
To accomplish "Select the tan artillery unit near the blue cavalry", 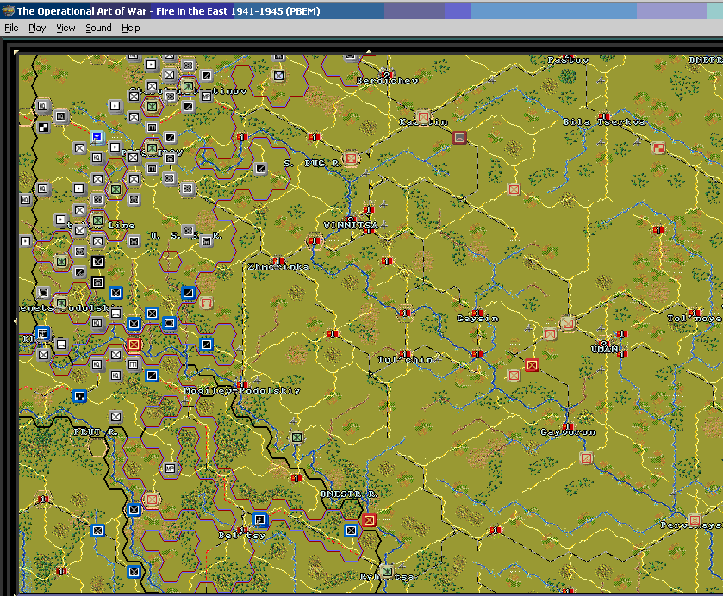I will coord(206,303).
